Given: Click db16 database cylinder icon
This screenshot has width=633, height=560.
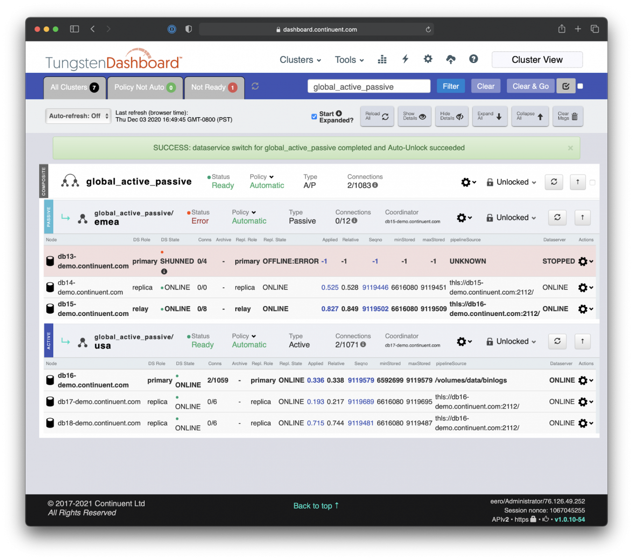Looking at the screenshot, I should (x=50, y=380).
